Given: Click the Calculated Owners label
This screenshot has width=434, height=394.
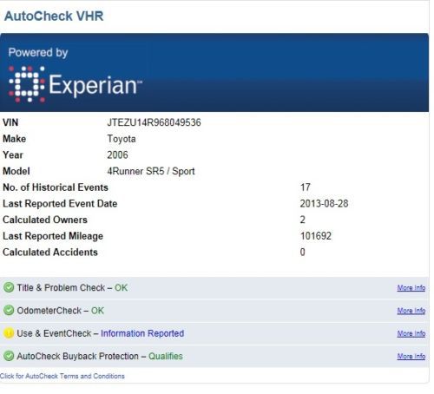Looking at the screenshot, I should tap(45, 220).
